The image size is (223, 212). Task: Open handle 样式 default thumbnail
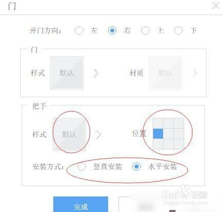pos(69,134)
